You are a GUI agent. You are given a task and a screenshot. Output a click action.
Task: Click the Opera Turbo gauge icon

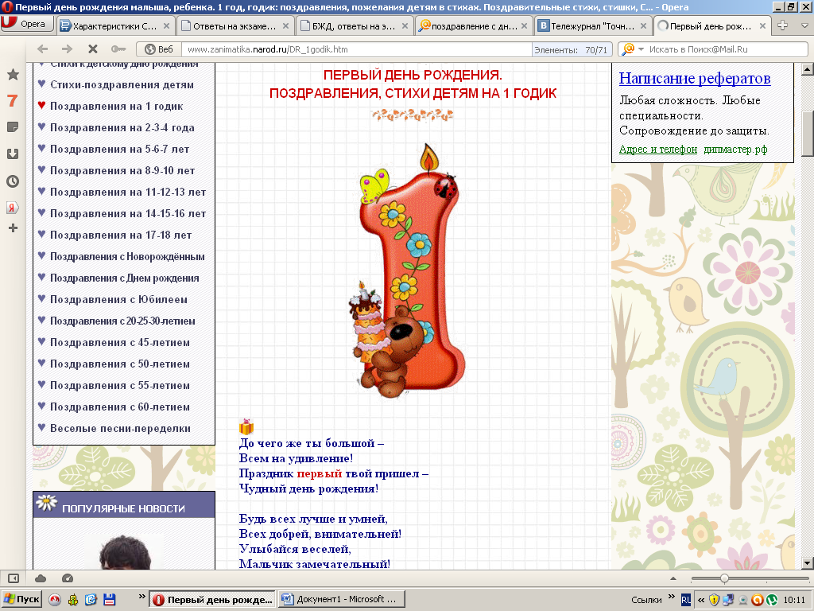68,578
